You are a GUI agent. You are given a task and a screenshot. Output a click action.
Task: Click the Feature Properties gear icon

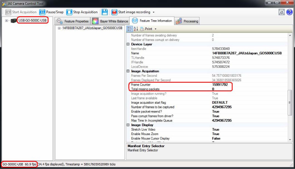coord(59,21)
